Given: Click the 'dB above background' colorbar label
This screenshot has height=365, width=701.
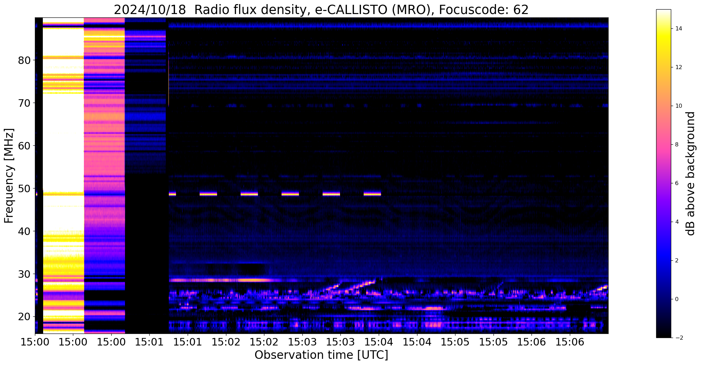Looking at the screenshot, I should 690,173.
